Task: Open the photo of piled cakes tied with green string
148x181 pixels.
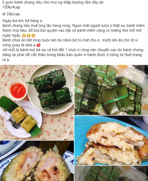Action: pos(111,90)
